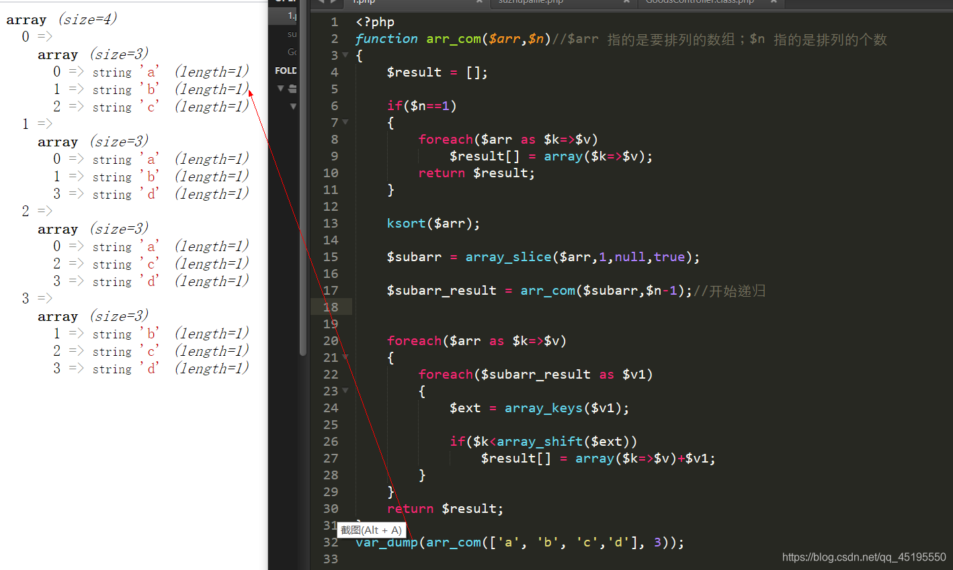Click output index '0 =>' top-level entry
The width and height of the screenshot is (953, 570).
(x=37, y=36)
